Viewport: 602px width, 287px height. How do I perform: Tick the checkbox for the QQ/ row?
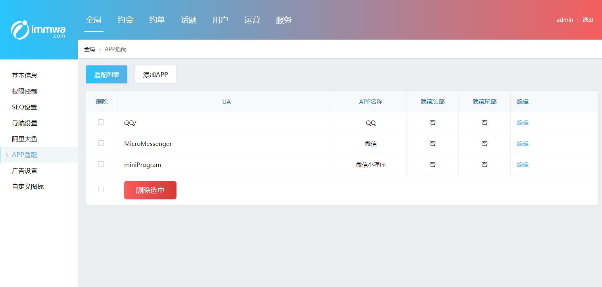(101, 122)
